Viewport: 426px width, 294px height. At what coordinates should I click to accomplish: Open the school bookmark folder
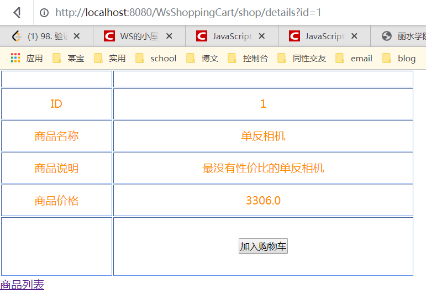pyautogui.click(x=156, y=58)
